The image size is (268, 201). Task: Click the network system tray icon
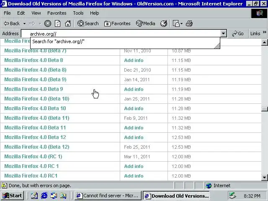233,196
